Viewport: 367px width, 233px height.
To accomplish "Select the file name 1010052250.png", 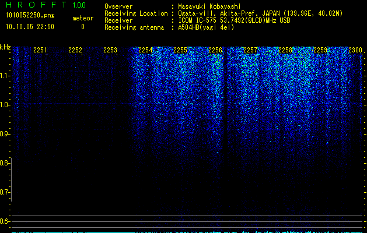I will click(30, 15).
